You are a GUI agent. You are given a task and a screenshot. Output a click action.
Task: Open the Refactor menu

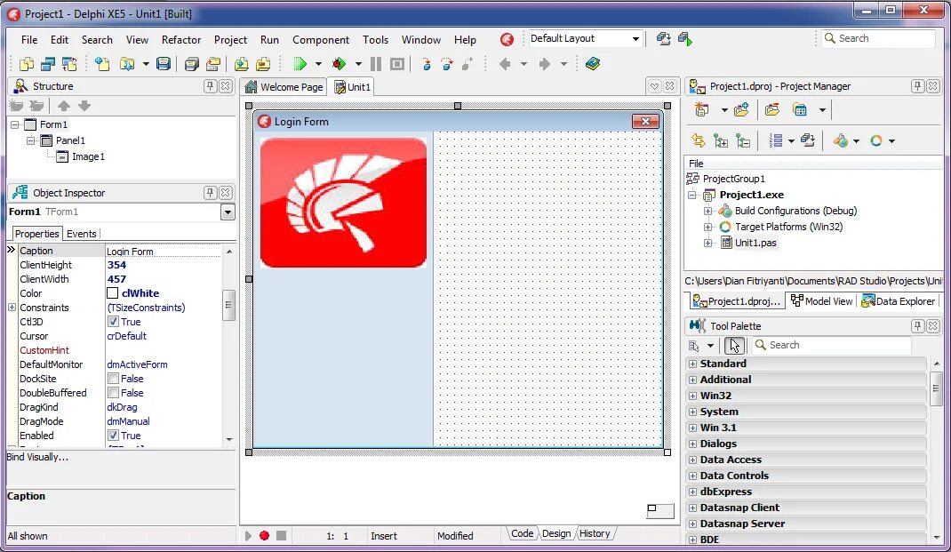(x=181, y=40)
